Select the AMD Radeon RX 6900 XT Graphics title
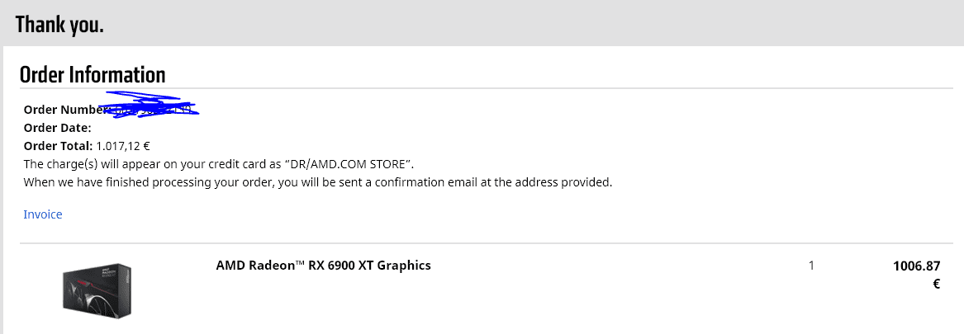This screenshot has width=964, height=334. pyautogui.click(x=323, y=266)
